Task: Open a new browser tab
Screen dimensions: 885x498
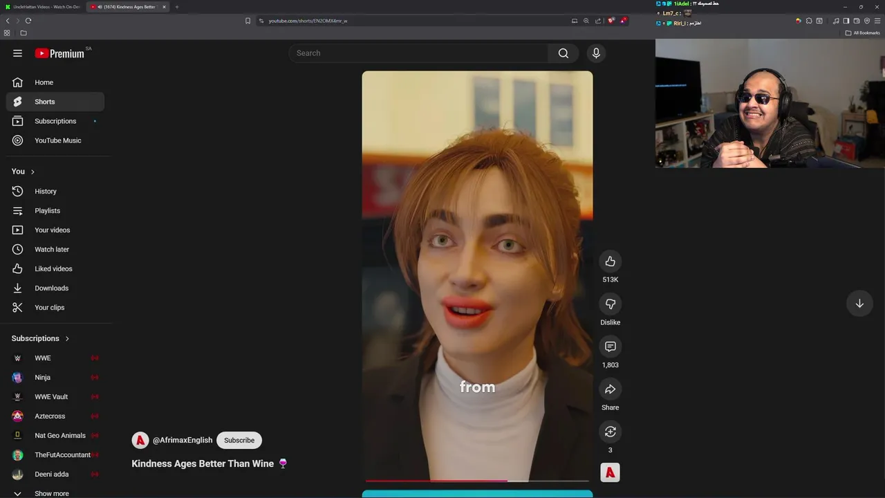Action: 177,7
